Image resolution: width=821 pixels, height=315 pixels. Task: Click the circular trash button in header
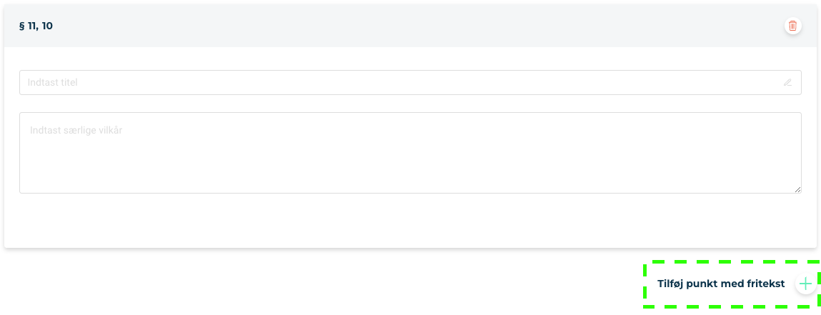click(x=792, y=26)
